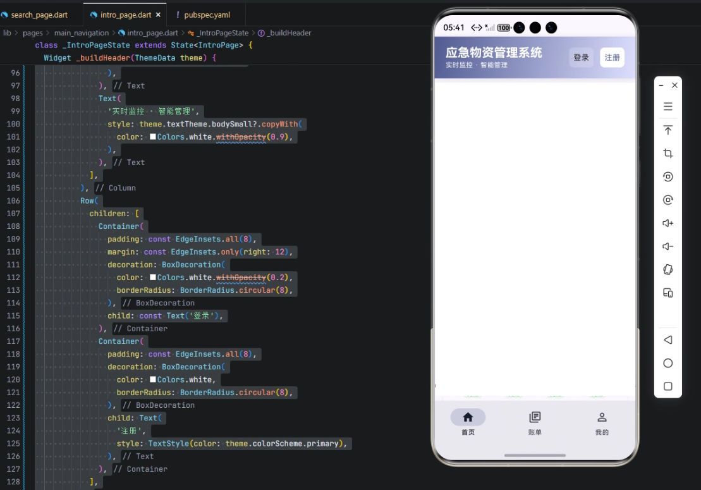Viewport: 701px width, 490px height.
Task: Open the white color swatch on line 112
Action: [153, 277]
